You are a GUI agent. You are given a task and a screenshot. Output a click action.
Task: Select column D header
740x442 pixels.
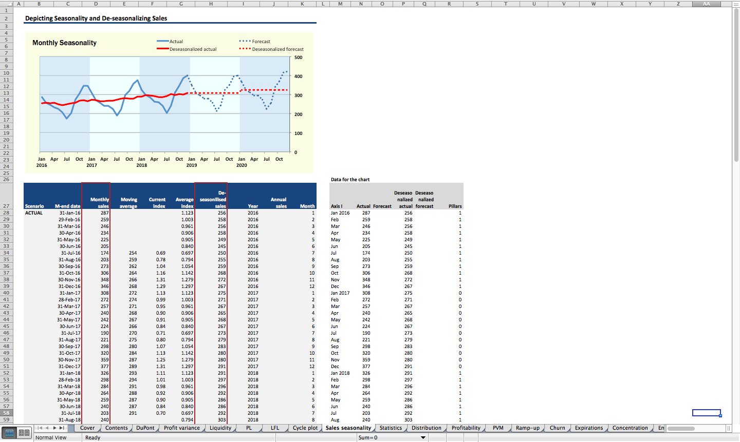click(96, 4)
